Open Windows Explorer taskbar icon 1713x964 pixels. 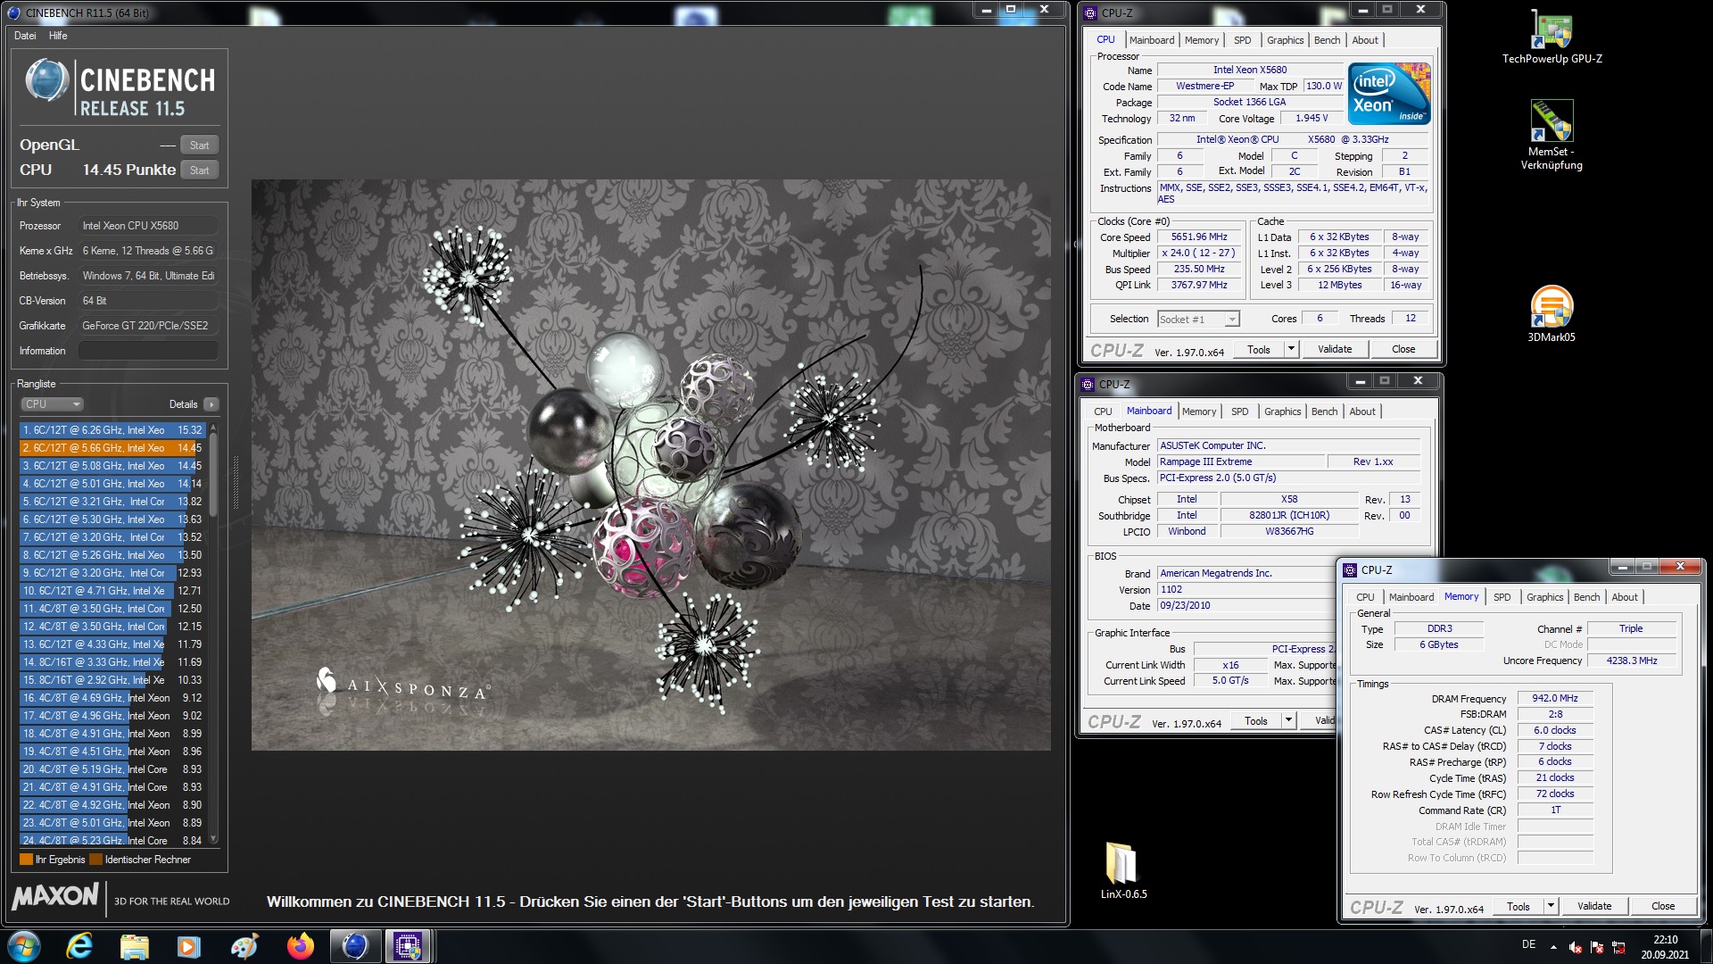[x=135, y=946]
